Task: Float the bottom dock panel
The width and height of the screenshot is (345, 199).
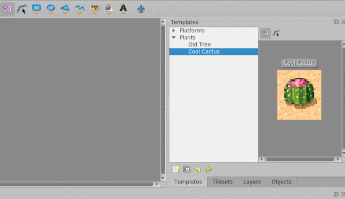Action: tap(336, 194)
